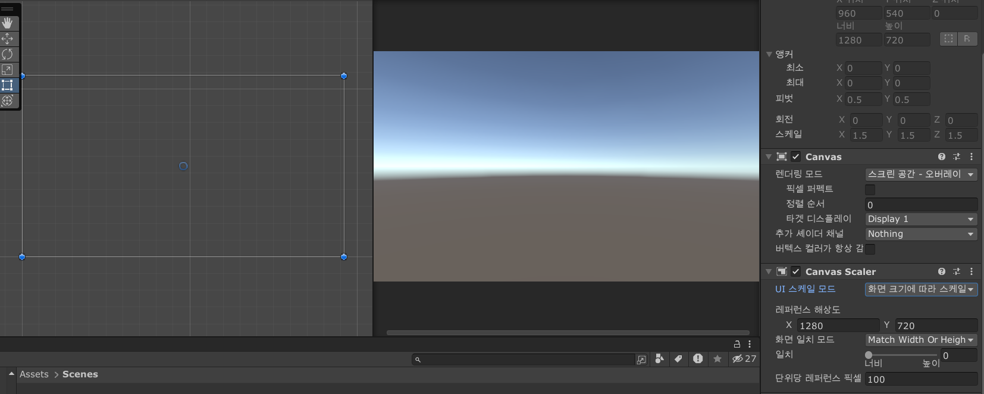Click the 일치 numeric value field
Screen dimensions: 984x394
[958, 355]
